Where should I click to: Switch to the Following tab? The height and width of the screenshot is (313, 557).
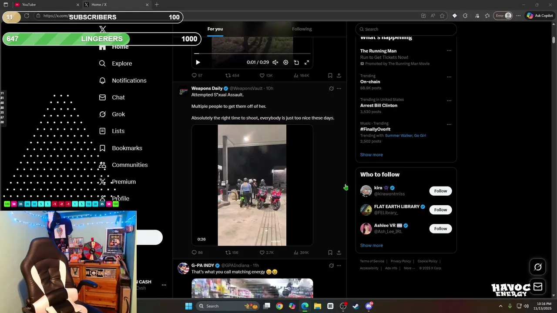click(302, 29)
